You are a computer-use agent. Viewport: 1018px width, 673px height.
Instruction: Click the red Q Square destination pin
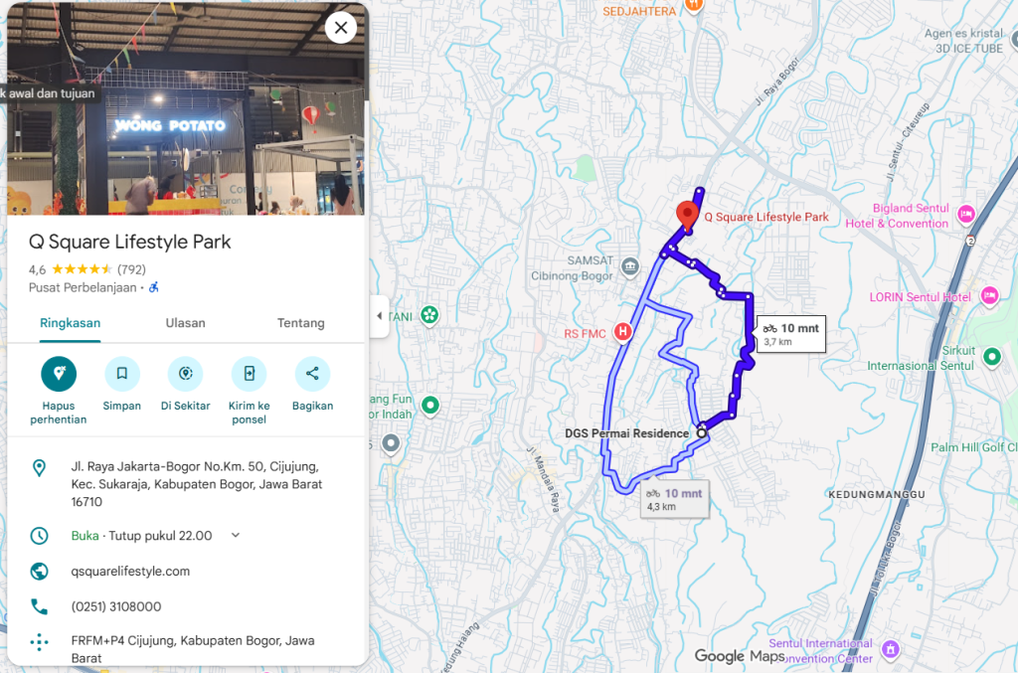pyautogui.click(x=687, y=216)
